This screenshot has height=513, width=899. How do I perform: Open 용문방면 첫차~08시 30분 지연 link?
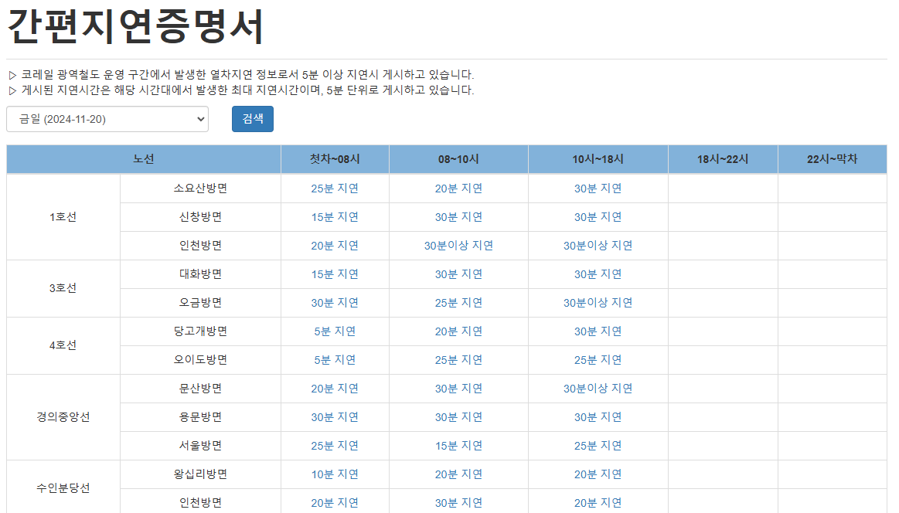tap(335, 417)
